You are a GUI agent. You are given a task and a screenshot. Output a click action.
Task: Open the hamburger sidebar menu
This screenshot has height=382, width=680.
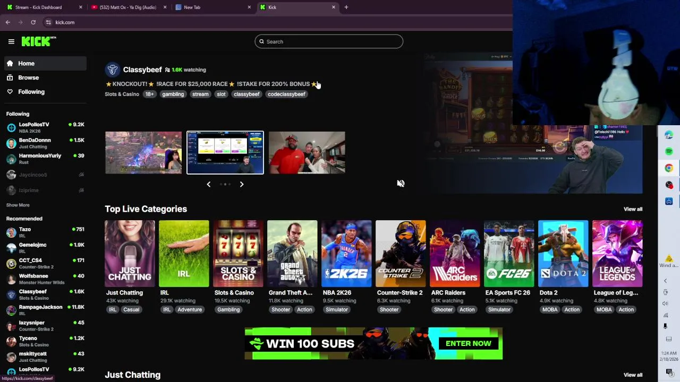pos(11,41)
